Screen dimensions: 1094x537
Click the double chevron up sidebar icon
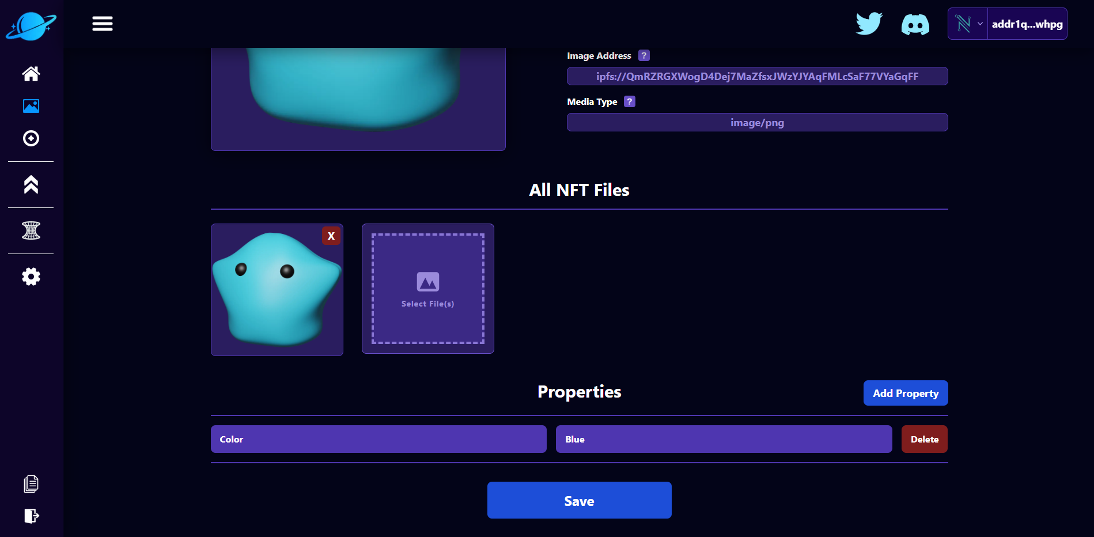[31, 184]
